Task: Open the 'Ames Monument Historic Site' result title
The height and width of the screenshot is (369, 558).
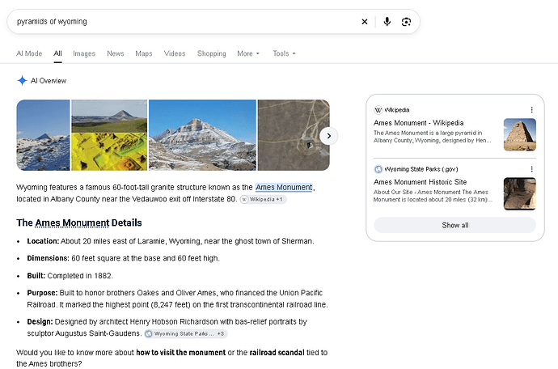Action: (420, 182)
